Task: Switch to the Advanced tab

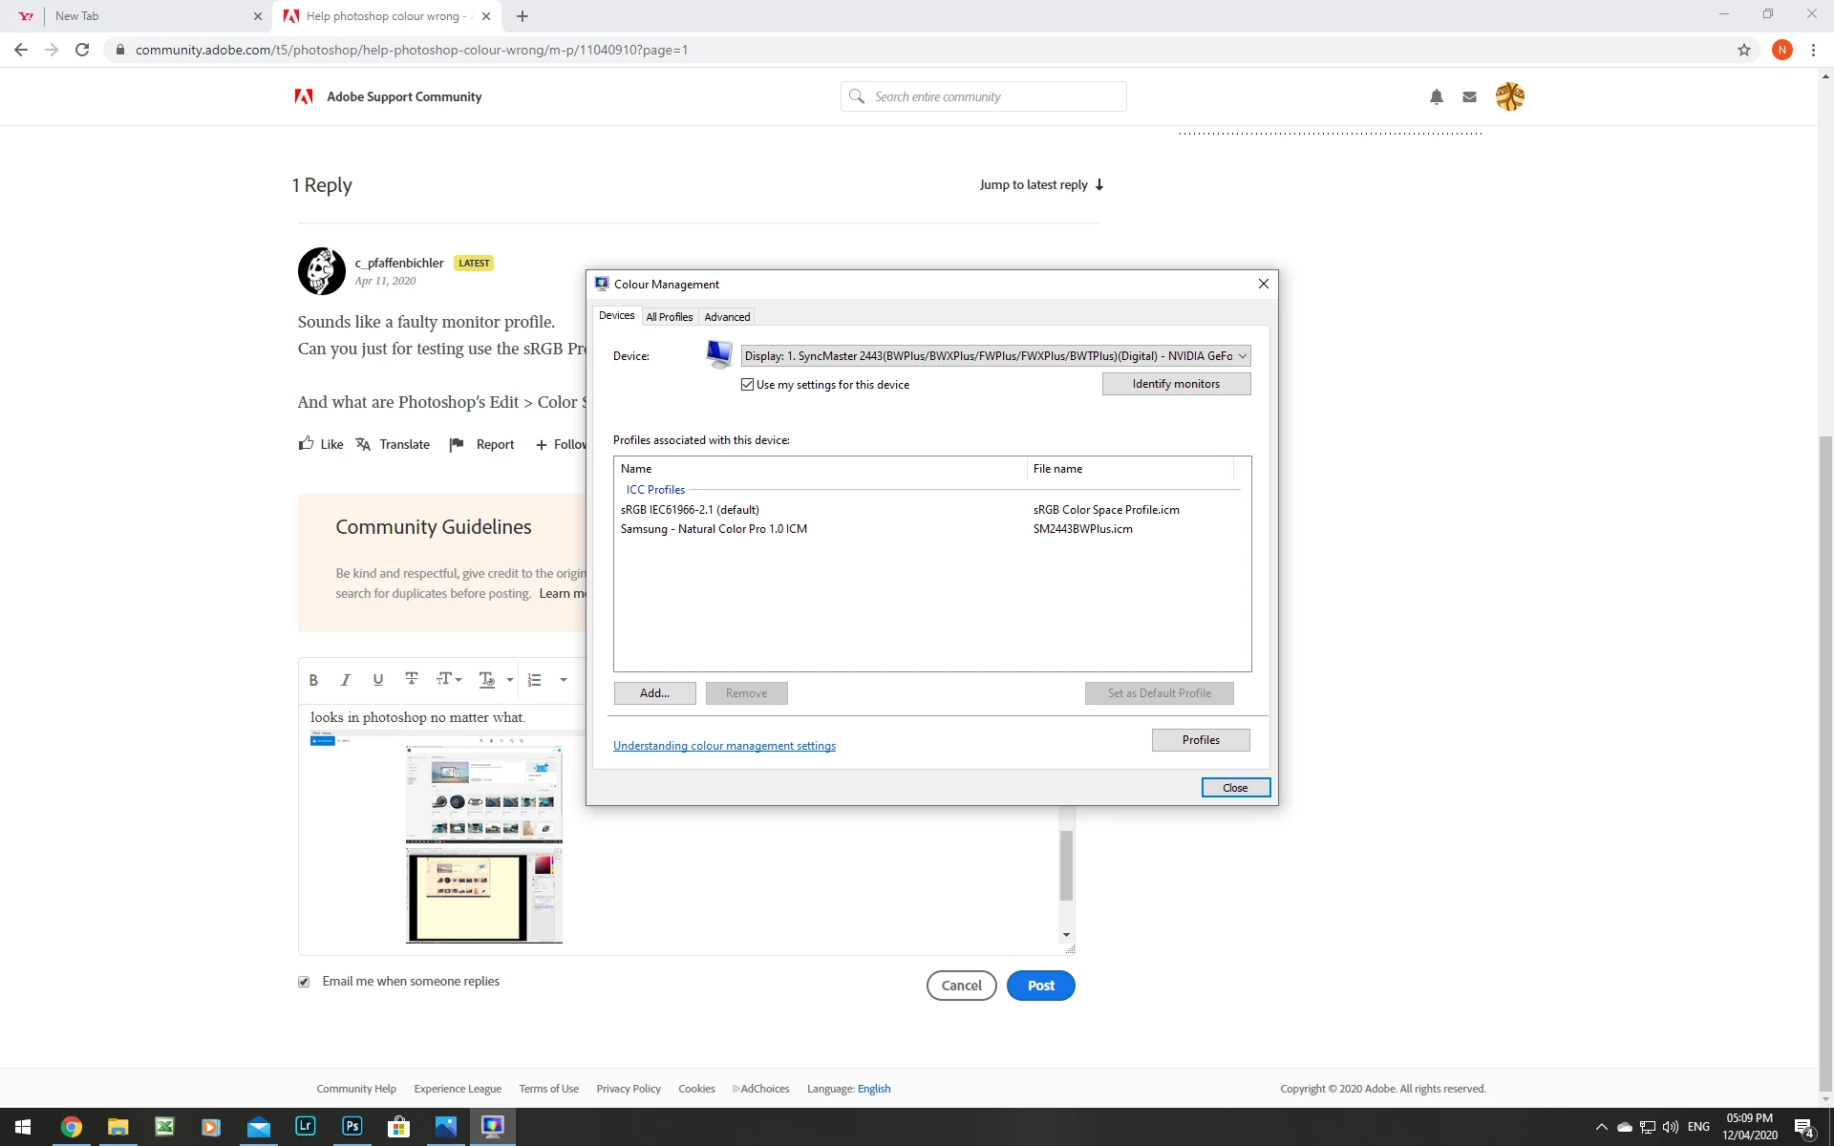Action: pos(727,317)
